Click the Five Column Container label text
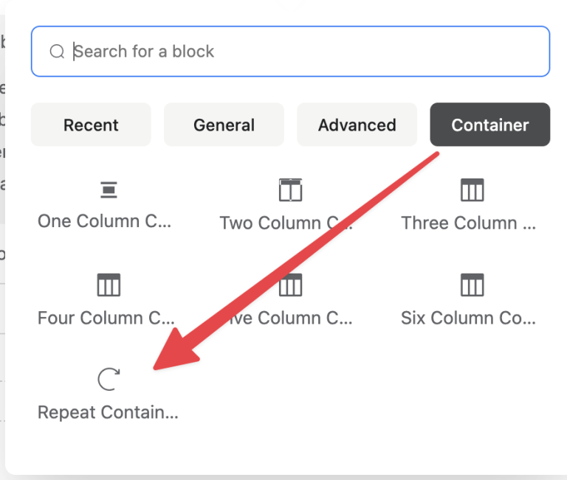 point(289,319)
